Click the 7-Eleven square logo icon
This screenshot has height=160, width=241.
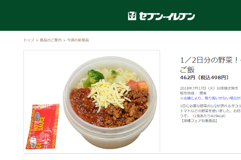132,16
